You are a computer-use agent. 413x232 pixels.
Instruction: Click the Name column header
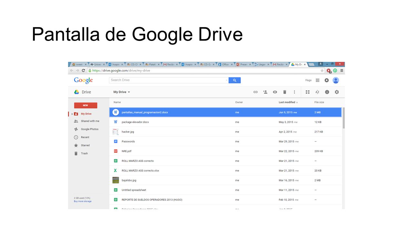coord(117,102)
